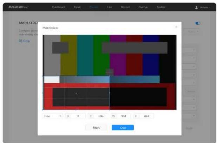Select the highlighted Encode menu item
Image resolution: width=217 pixels, height=143 pixels.
tap(94, 7)
